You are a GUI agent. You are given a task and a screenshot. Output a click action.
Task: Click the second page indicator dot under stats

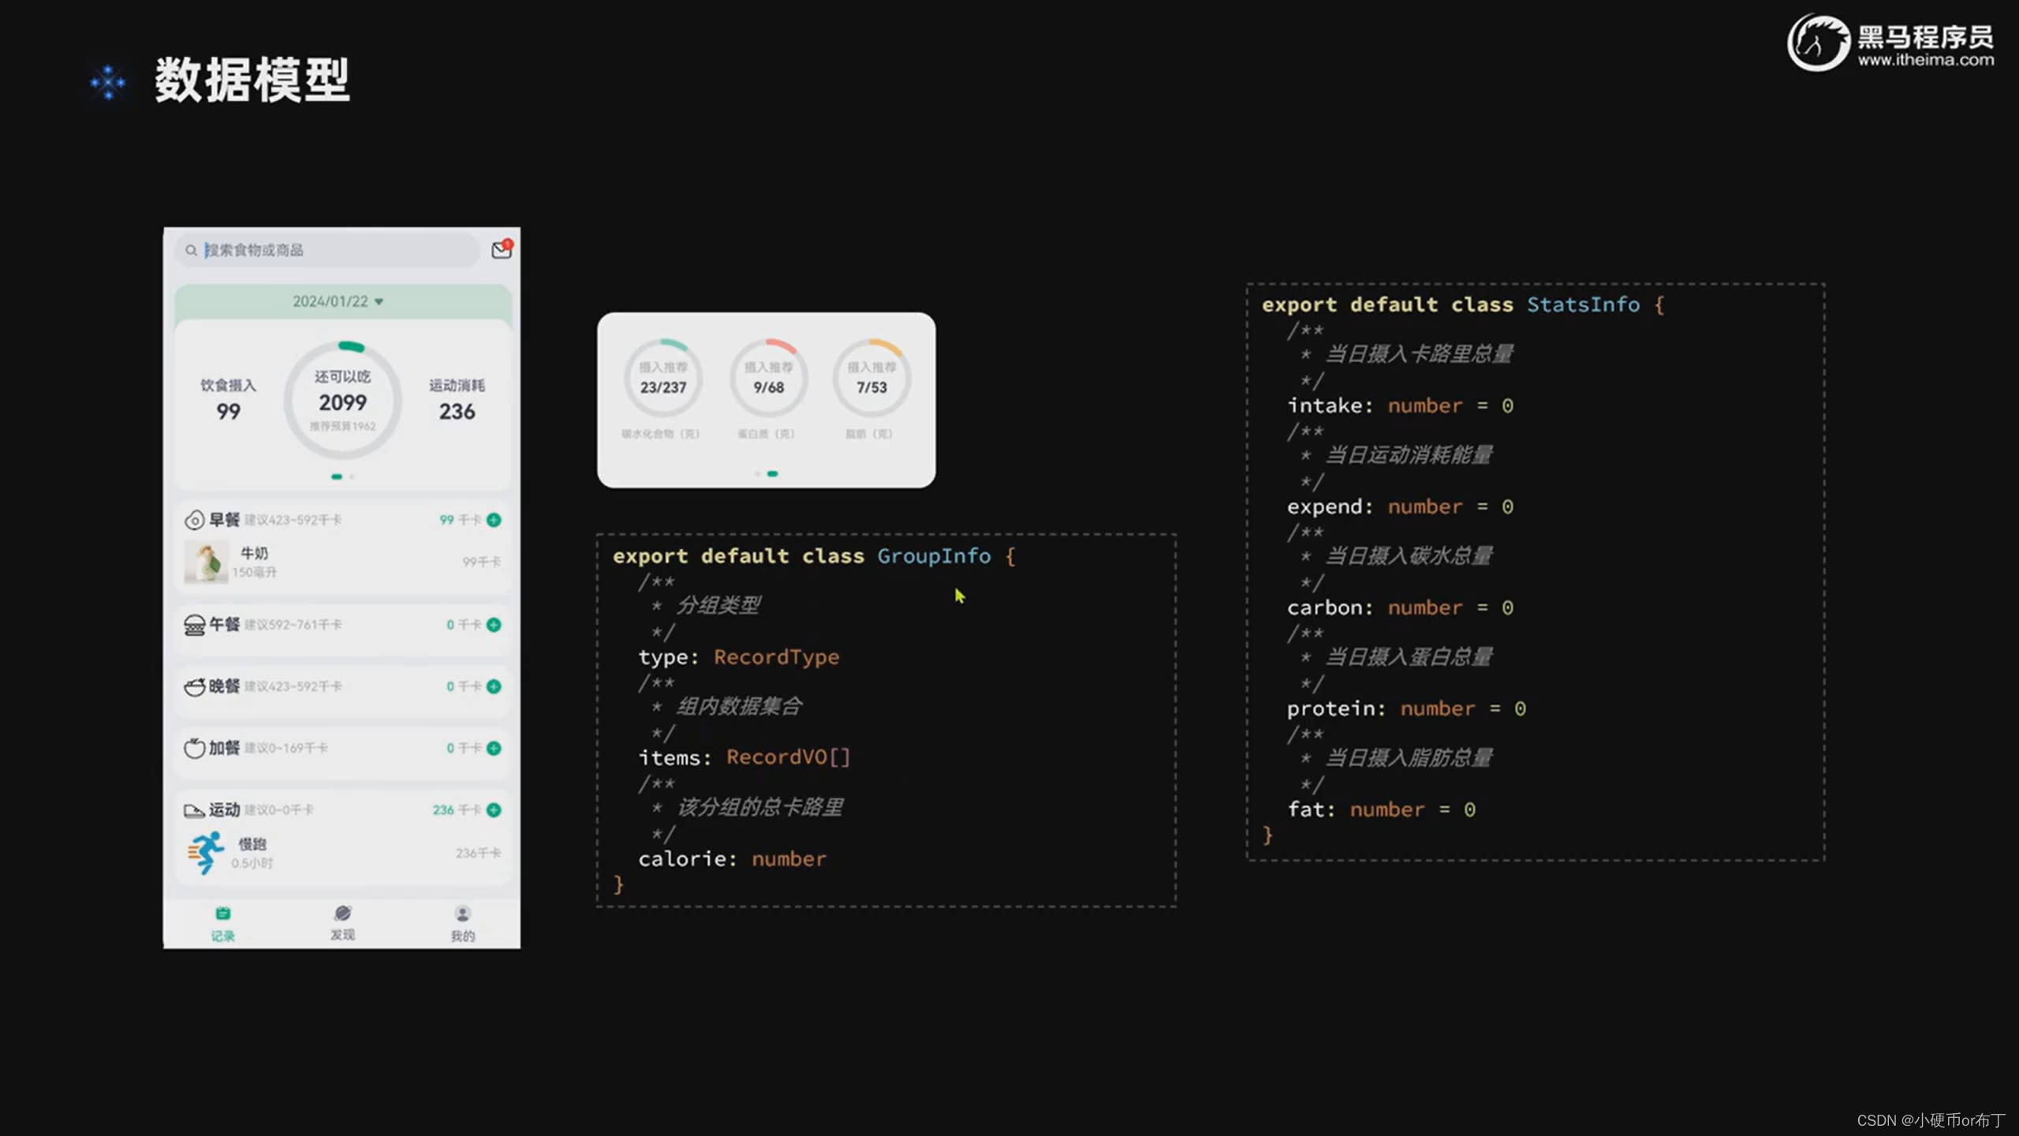pos(352,476)
